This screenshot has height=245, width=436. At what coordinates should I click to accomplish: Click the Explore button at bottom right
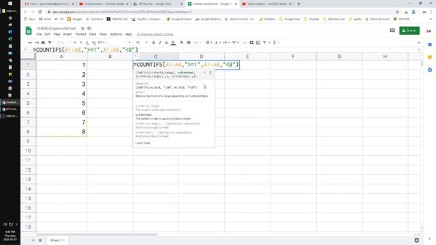416,240
